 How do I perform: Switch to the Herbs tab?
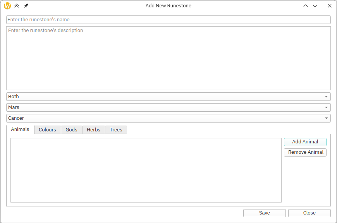[93, 130]
